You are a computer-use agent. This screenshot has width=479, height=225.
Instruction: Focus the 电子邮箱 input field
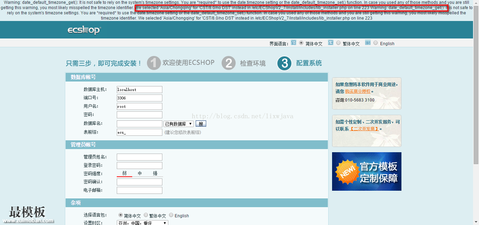(140, 190)
